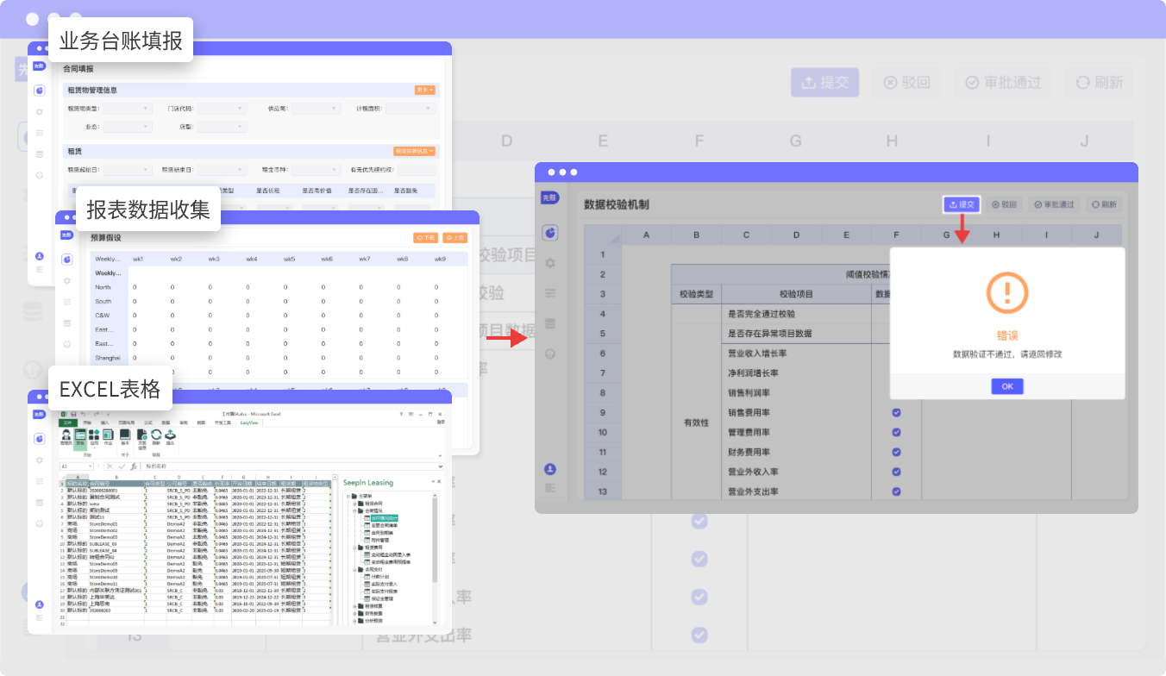Open the 租赁物类型 dropdown
Viewport: 1166px width, 676px height.
(128, 109)
